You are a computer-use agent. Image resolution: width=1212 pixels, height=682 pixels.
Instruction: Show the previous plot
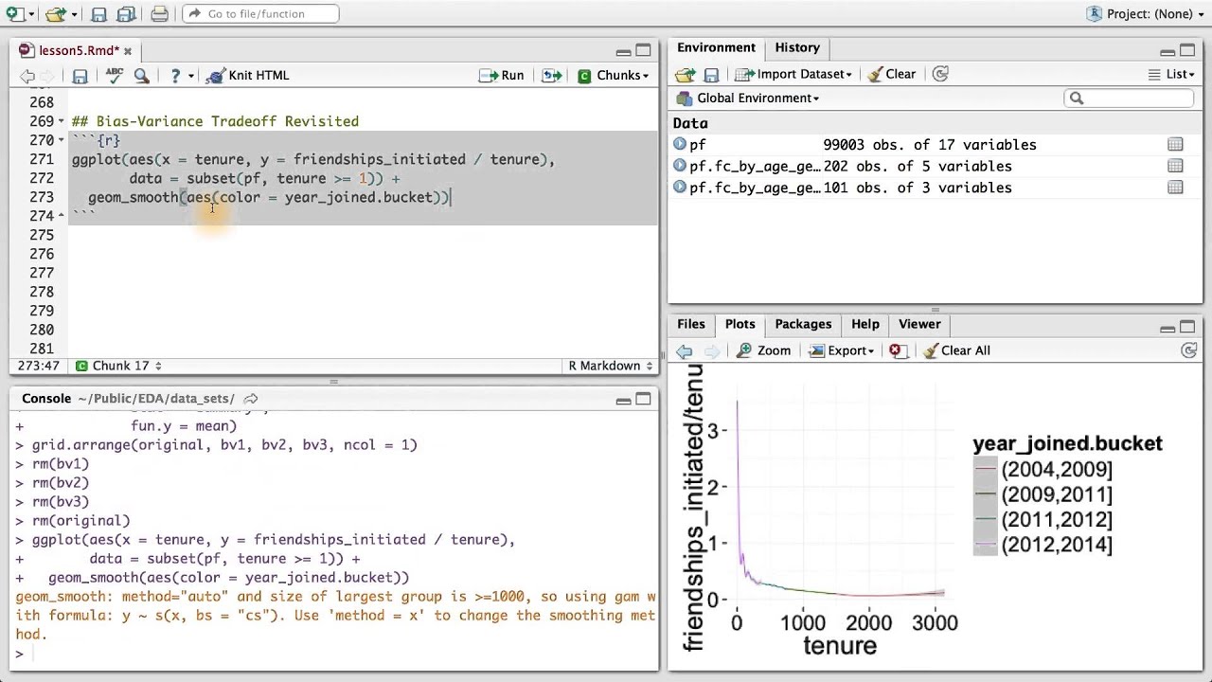(685, 350)
